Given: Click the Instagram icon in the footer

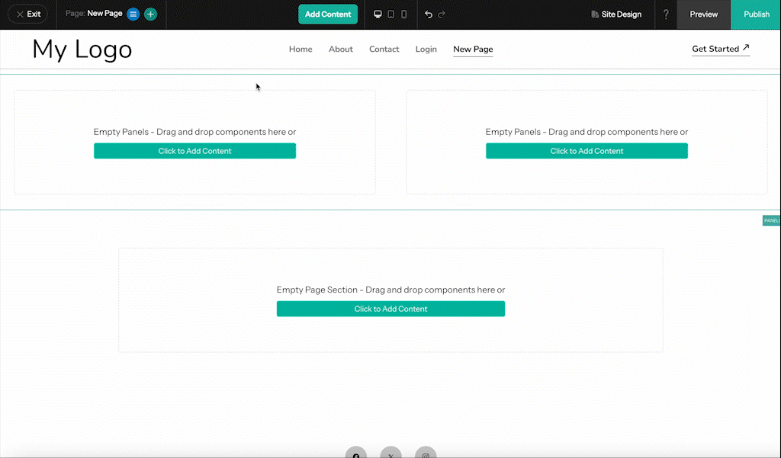Looking at the screenshot, I should [x=426, y=454].
